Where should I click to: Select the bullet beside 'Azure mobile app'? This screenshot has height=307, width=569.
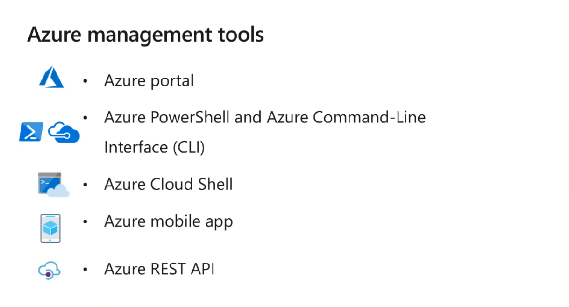[85, 221]
